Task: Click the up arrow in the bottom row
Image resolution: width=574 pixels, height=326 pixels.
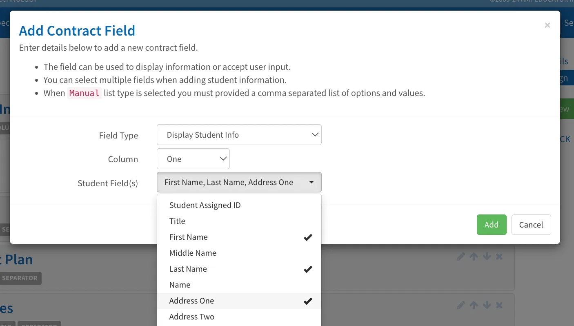Action: point(474,305)
